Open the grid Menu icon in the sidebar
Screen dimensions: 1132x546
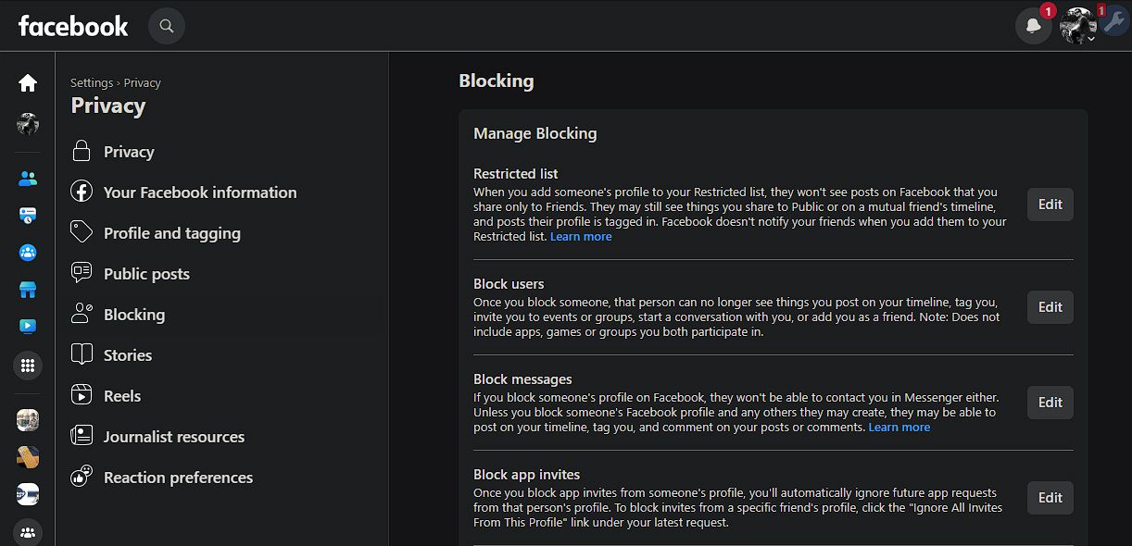click(28, 366)
